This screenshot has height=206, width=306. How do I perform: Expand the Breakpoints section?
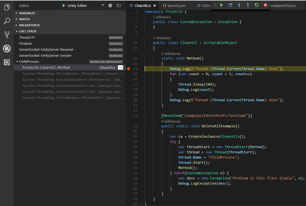pyautogui.click(x=29, y=25)
